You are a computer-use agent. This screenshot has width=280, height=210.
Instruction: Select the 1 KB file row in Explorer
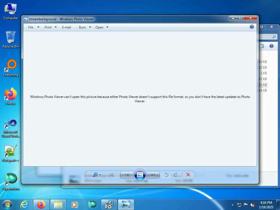point(263,73)
